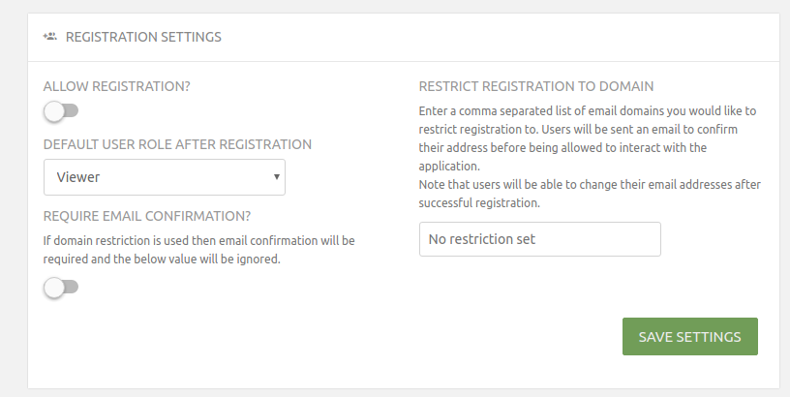Click the white knob of Allow Registration switch
Image resolution: width=790 pixels, height=397 pixels.
tap(54, 112)
